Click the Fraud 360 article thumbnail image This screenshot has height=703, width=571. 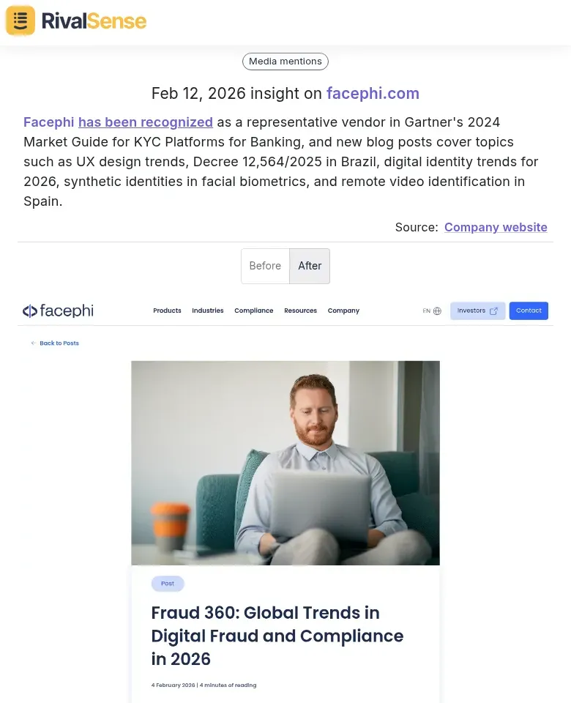tap(285, 462)
